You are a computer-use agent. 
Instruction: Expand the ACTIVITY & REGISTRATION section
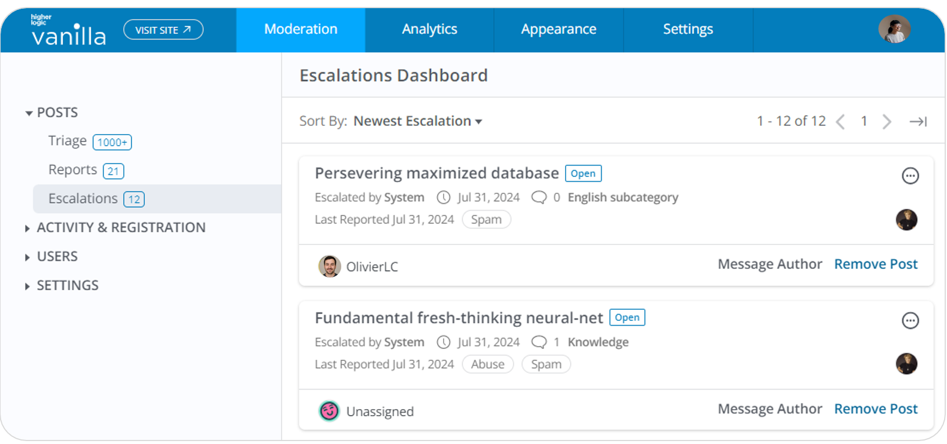point(121,228)
